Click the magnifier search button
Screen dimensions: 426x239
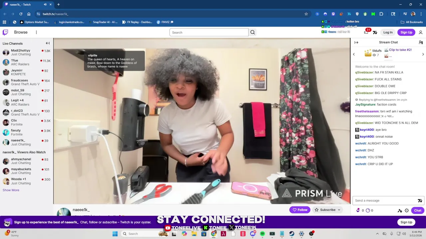coord(253,32)
